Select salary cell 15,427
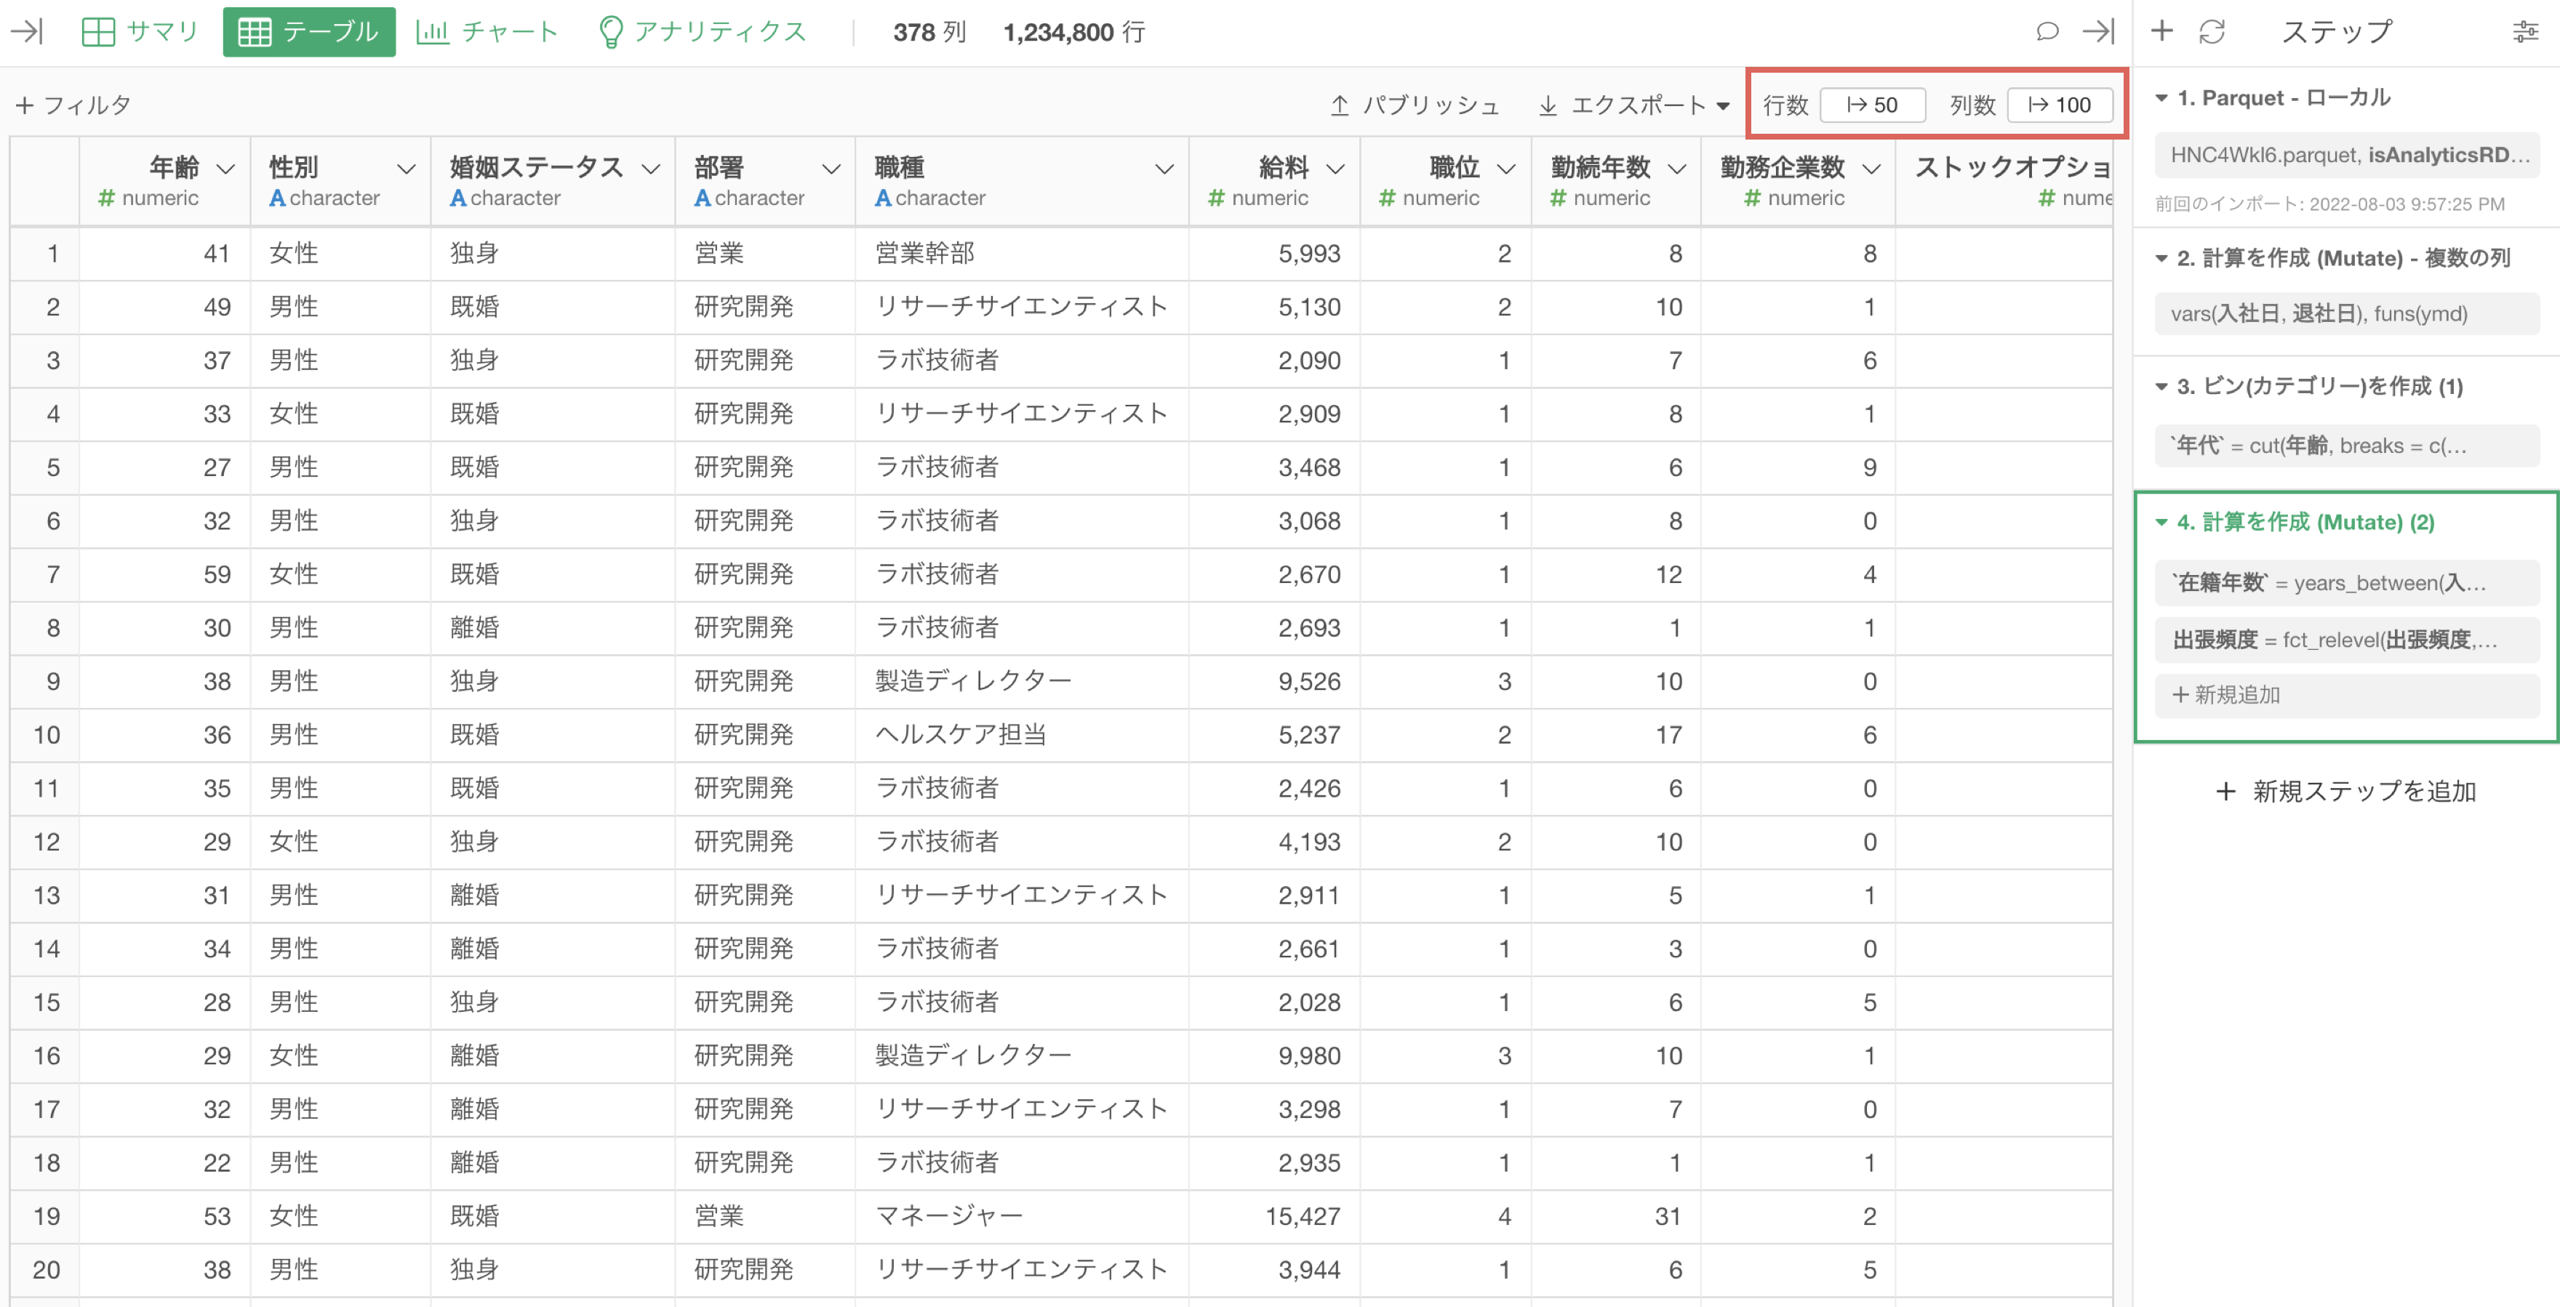 click(x=1274, y=1217)
